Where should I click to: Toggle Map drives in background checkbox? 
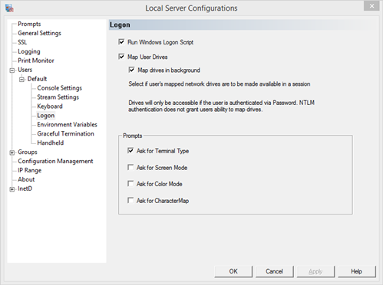(x=131, y=70)
